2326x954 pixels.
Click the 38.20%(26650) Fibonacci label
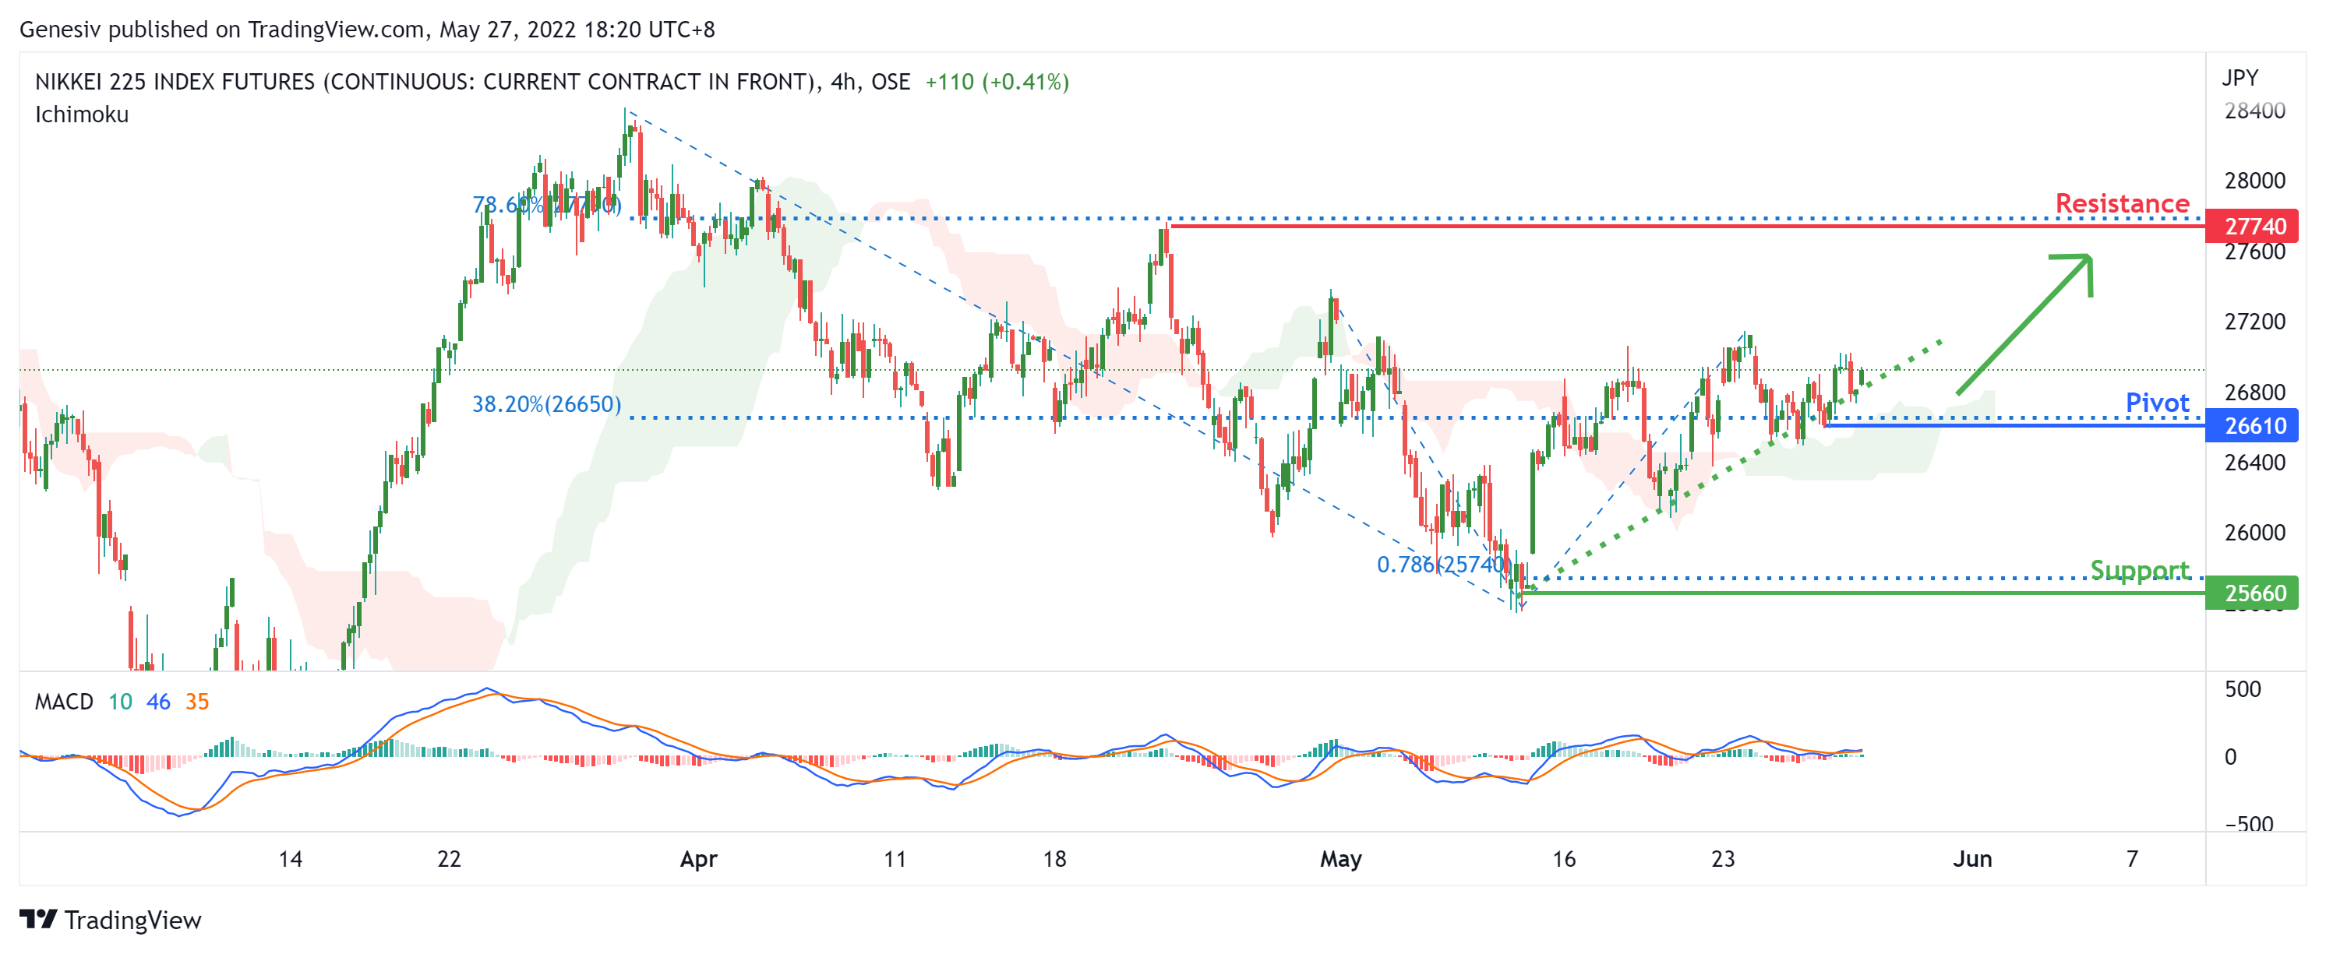[x=546, y=403]
